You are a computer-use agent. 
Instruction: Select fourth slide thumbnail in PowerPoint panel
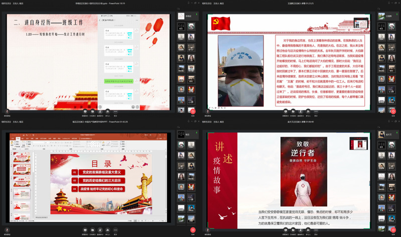pyautogui.click(x=22, y=194)
